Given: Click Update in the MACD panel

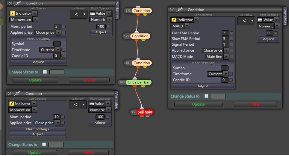Looking at the screenshot, I should (x=198, y=104).
